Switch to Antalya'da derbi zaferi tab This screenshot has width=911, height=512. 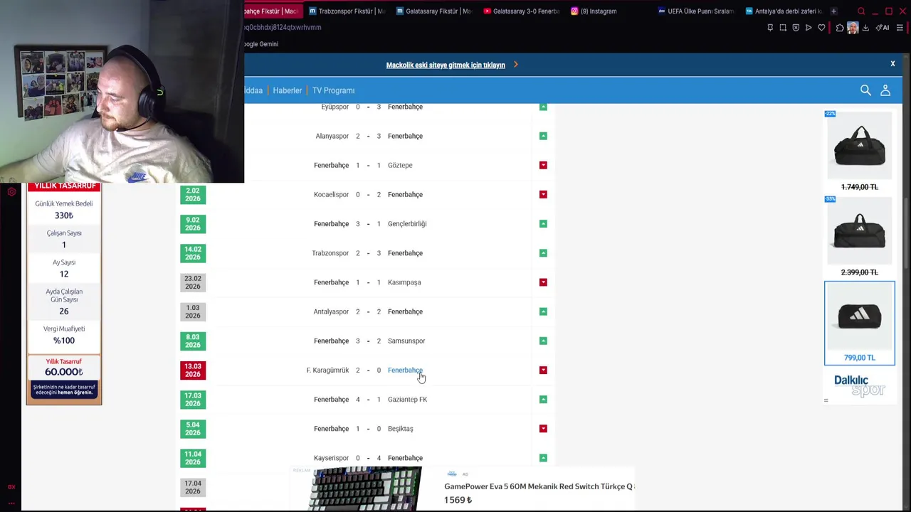[783, 11]
